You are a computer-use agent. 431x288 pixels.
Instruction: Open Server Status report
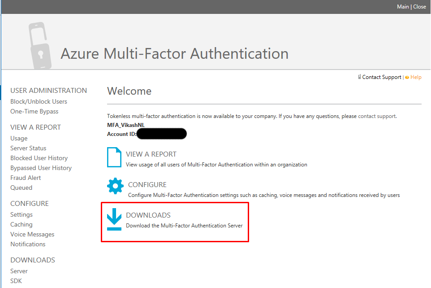pos(28,148)
